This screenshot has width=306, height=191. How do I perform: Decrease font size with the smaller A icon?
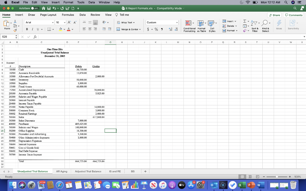tap(75, 22)
